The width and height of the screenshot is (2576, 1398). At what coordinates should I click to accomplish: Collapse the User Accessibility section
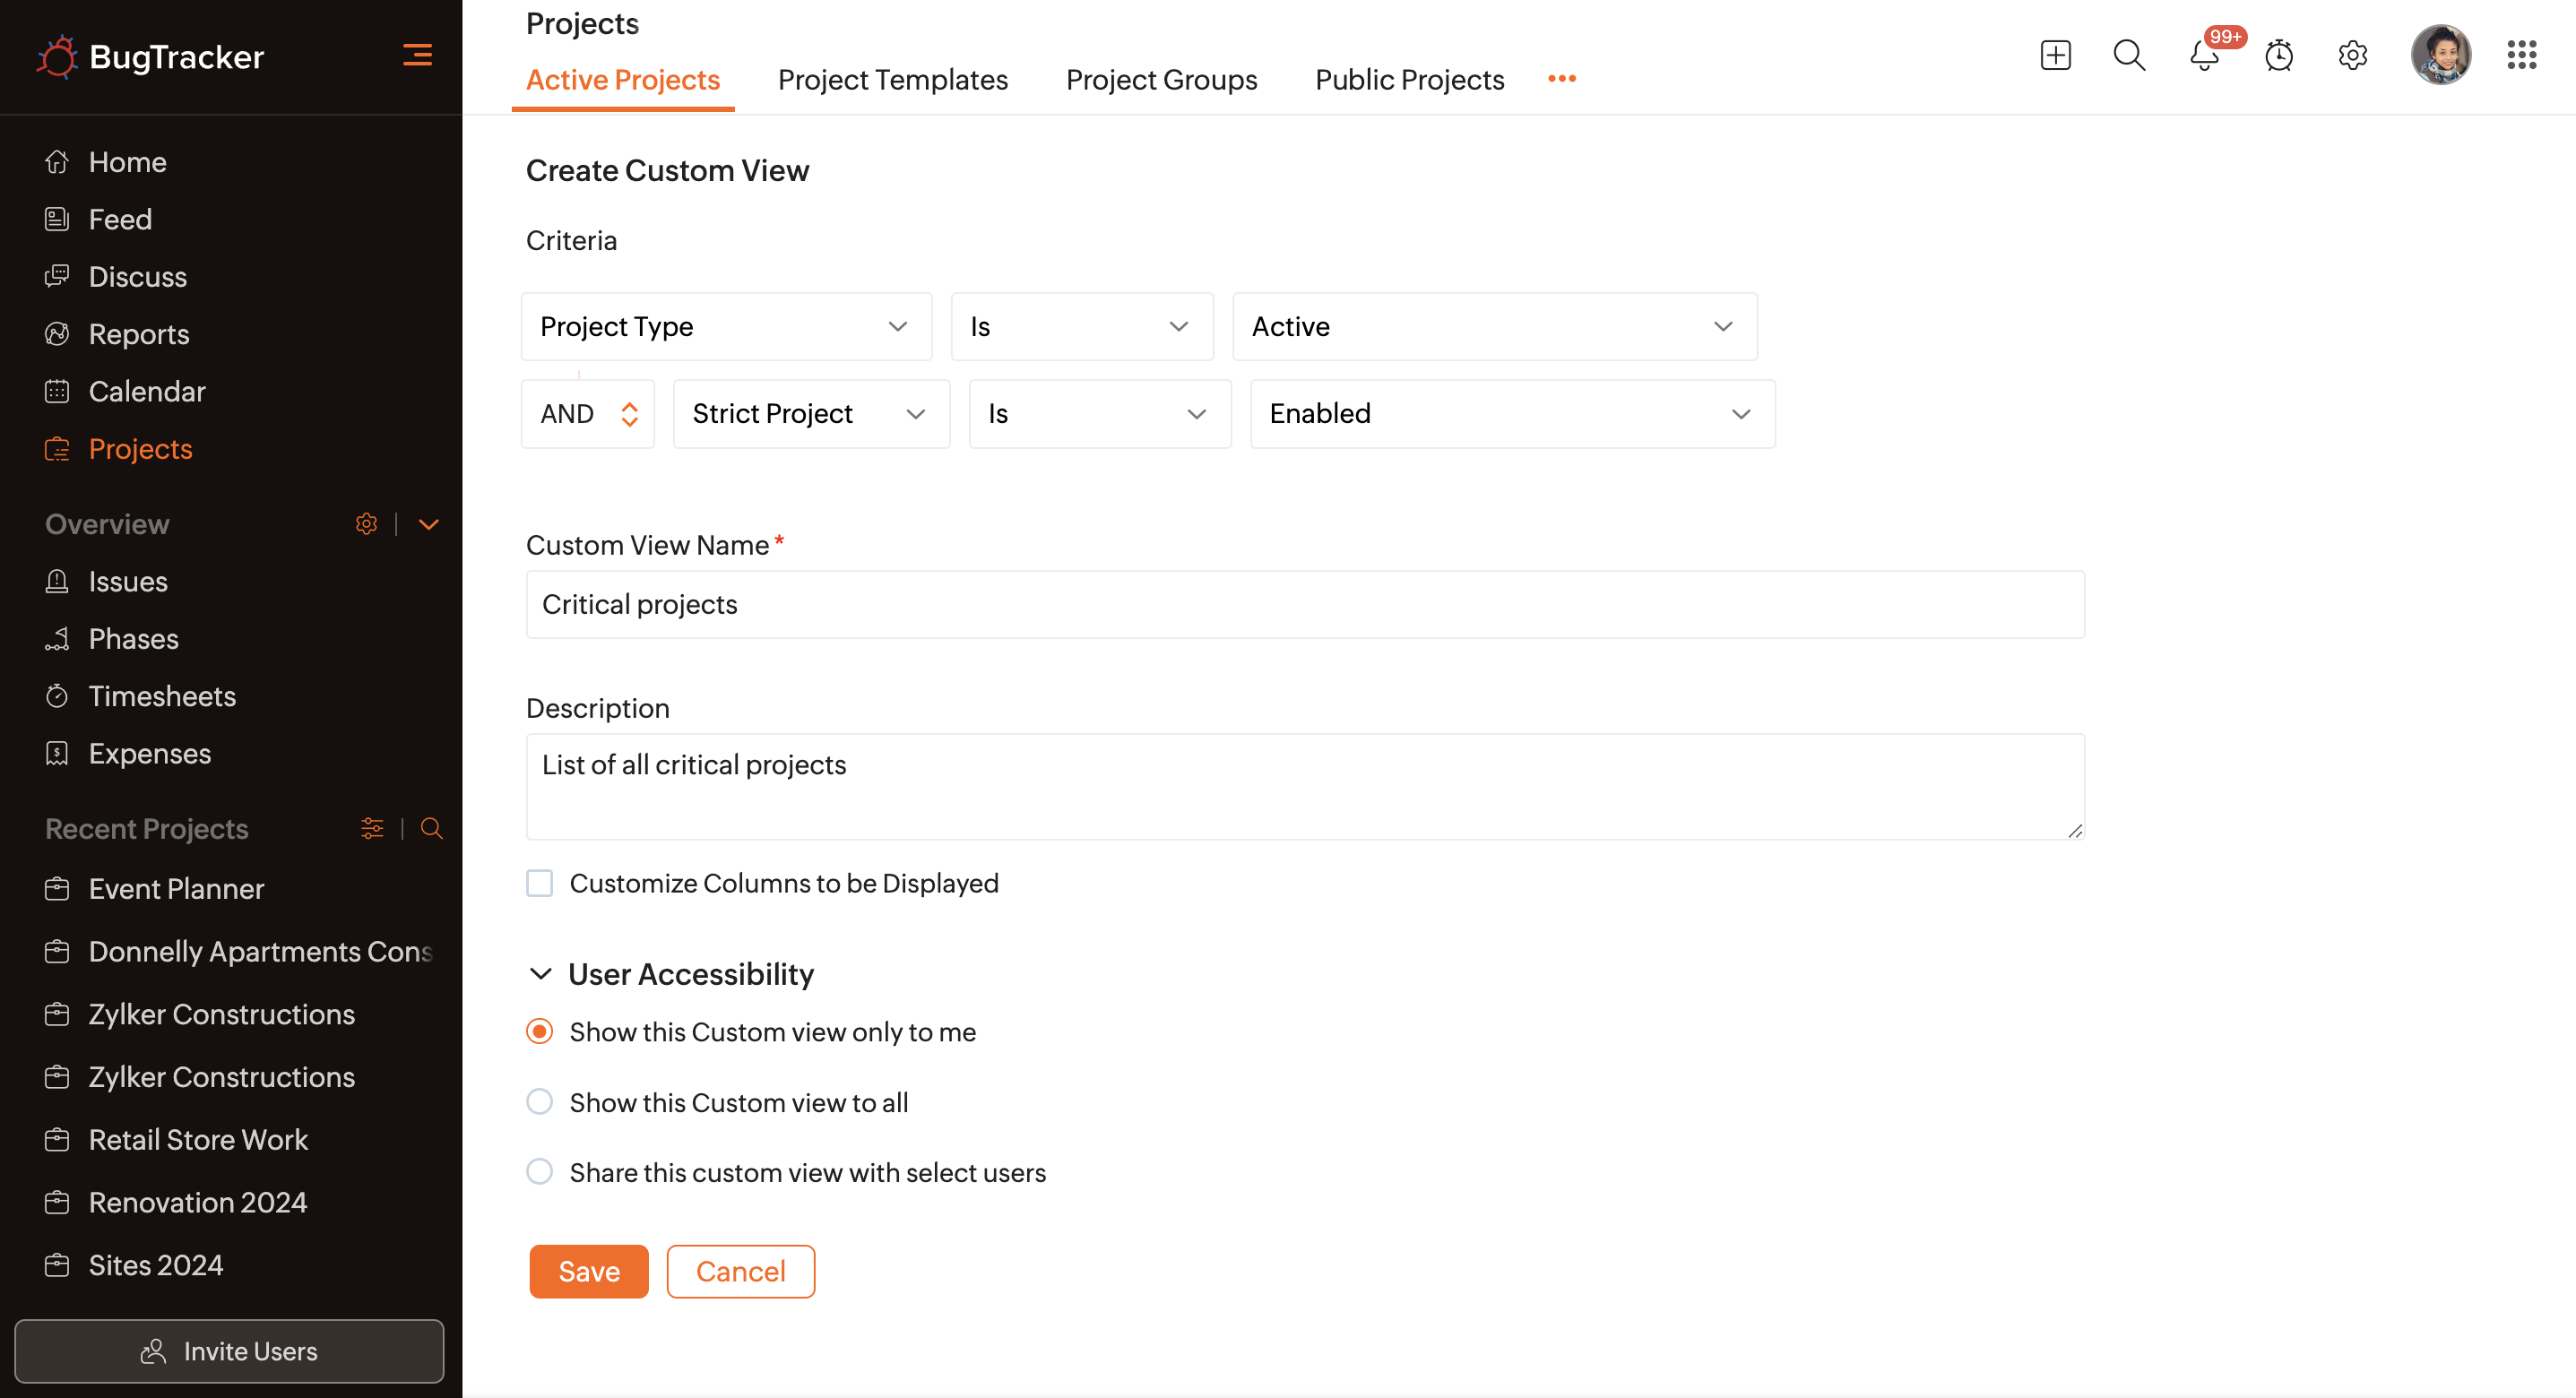541,974
